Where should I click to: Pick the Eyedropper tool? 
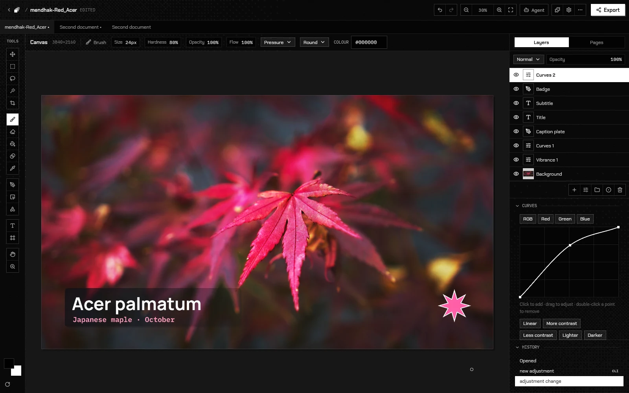pos(13,168)
